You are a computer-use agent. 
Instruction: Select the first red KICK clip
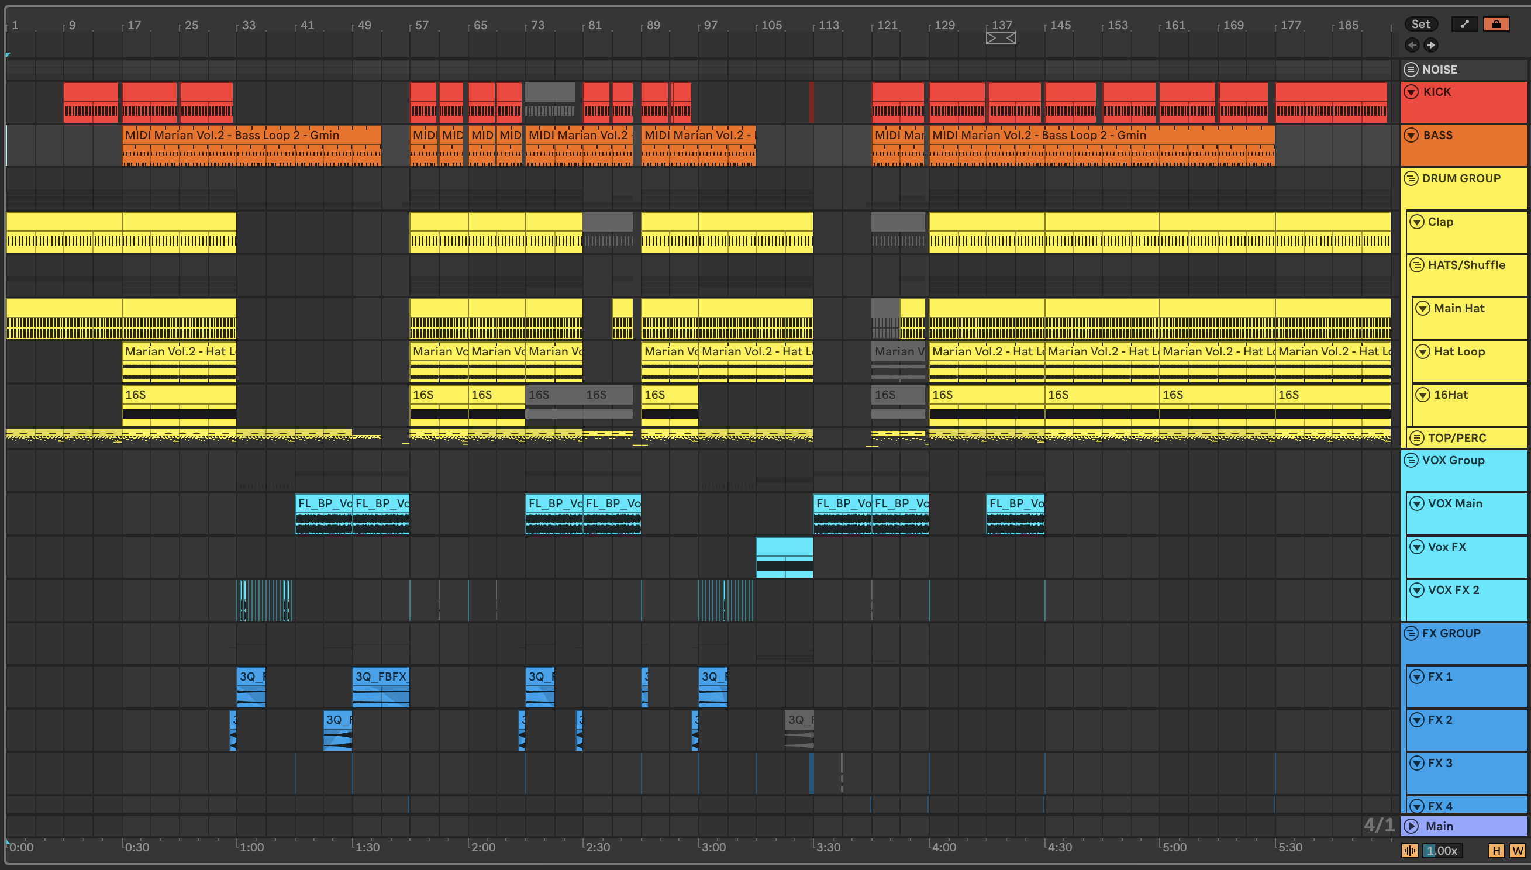pyautogui.click(x=91, y=102)
